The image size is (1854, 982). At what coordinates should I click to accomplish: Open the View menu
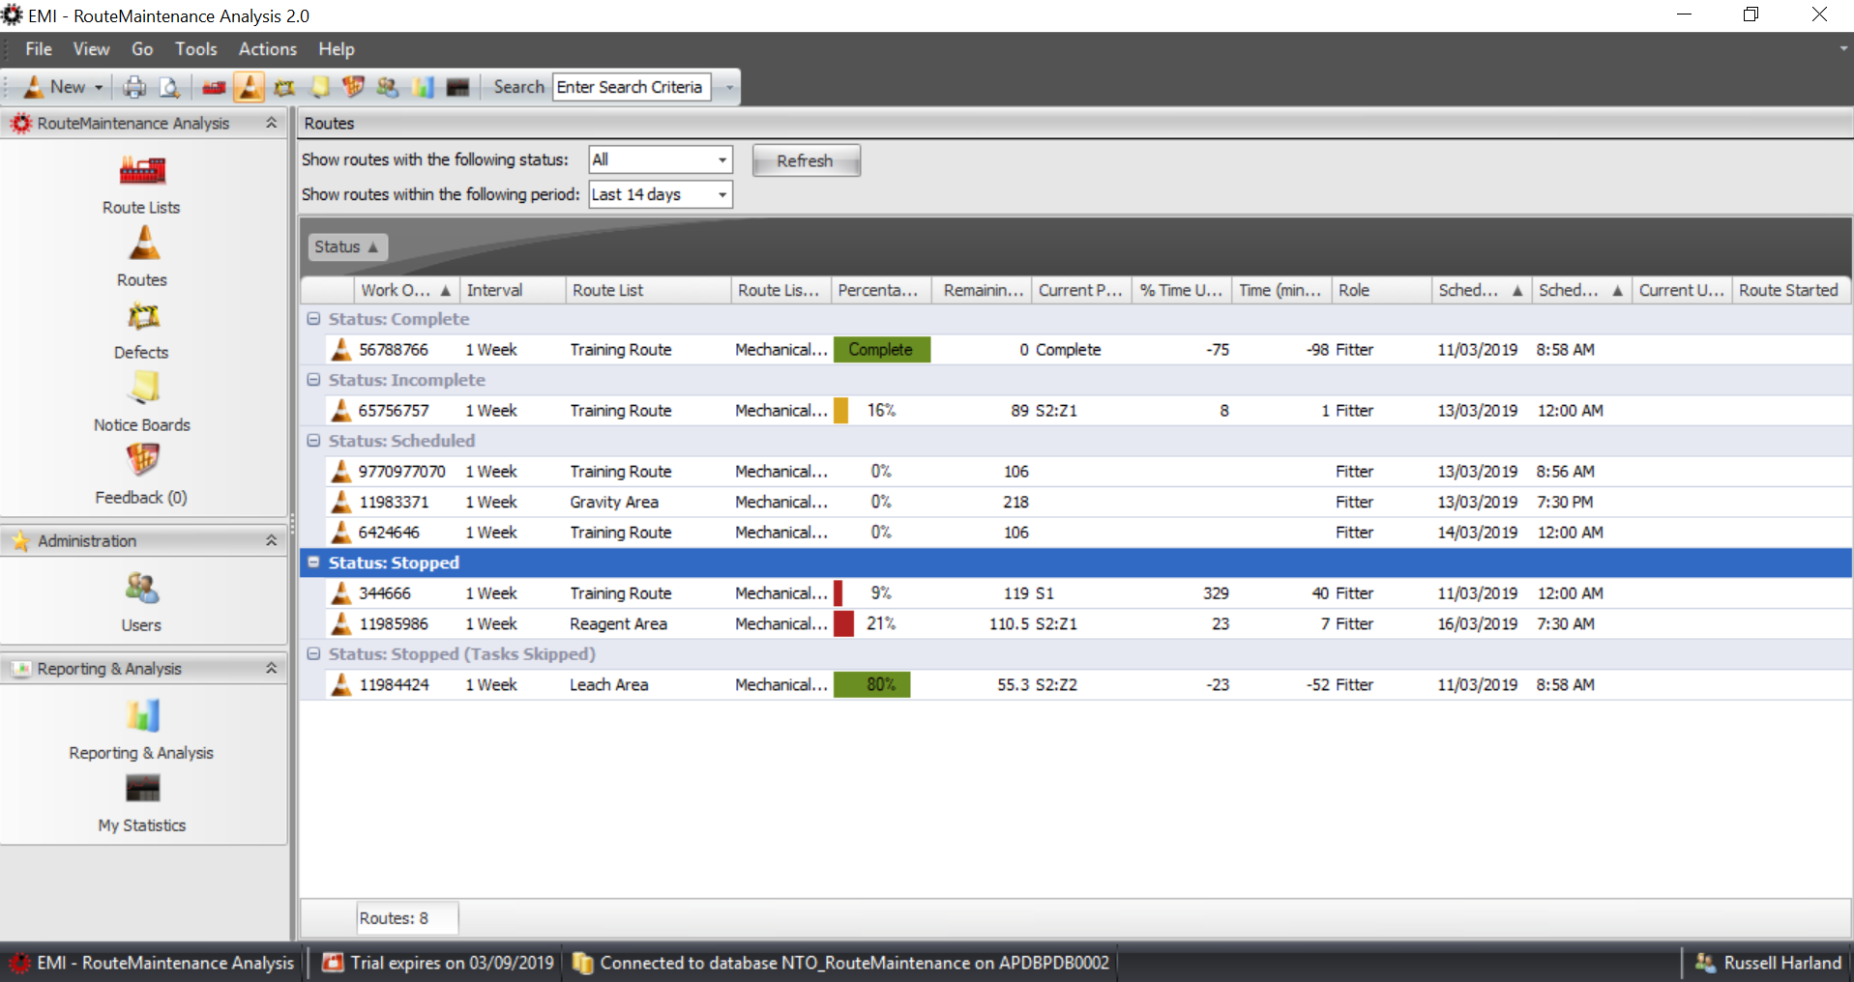click(91, 49)
